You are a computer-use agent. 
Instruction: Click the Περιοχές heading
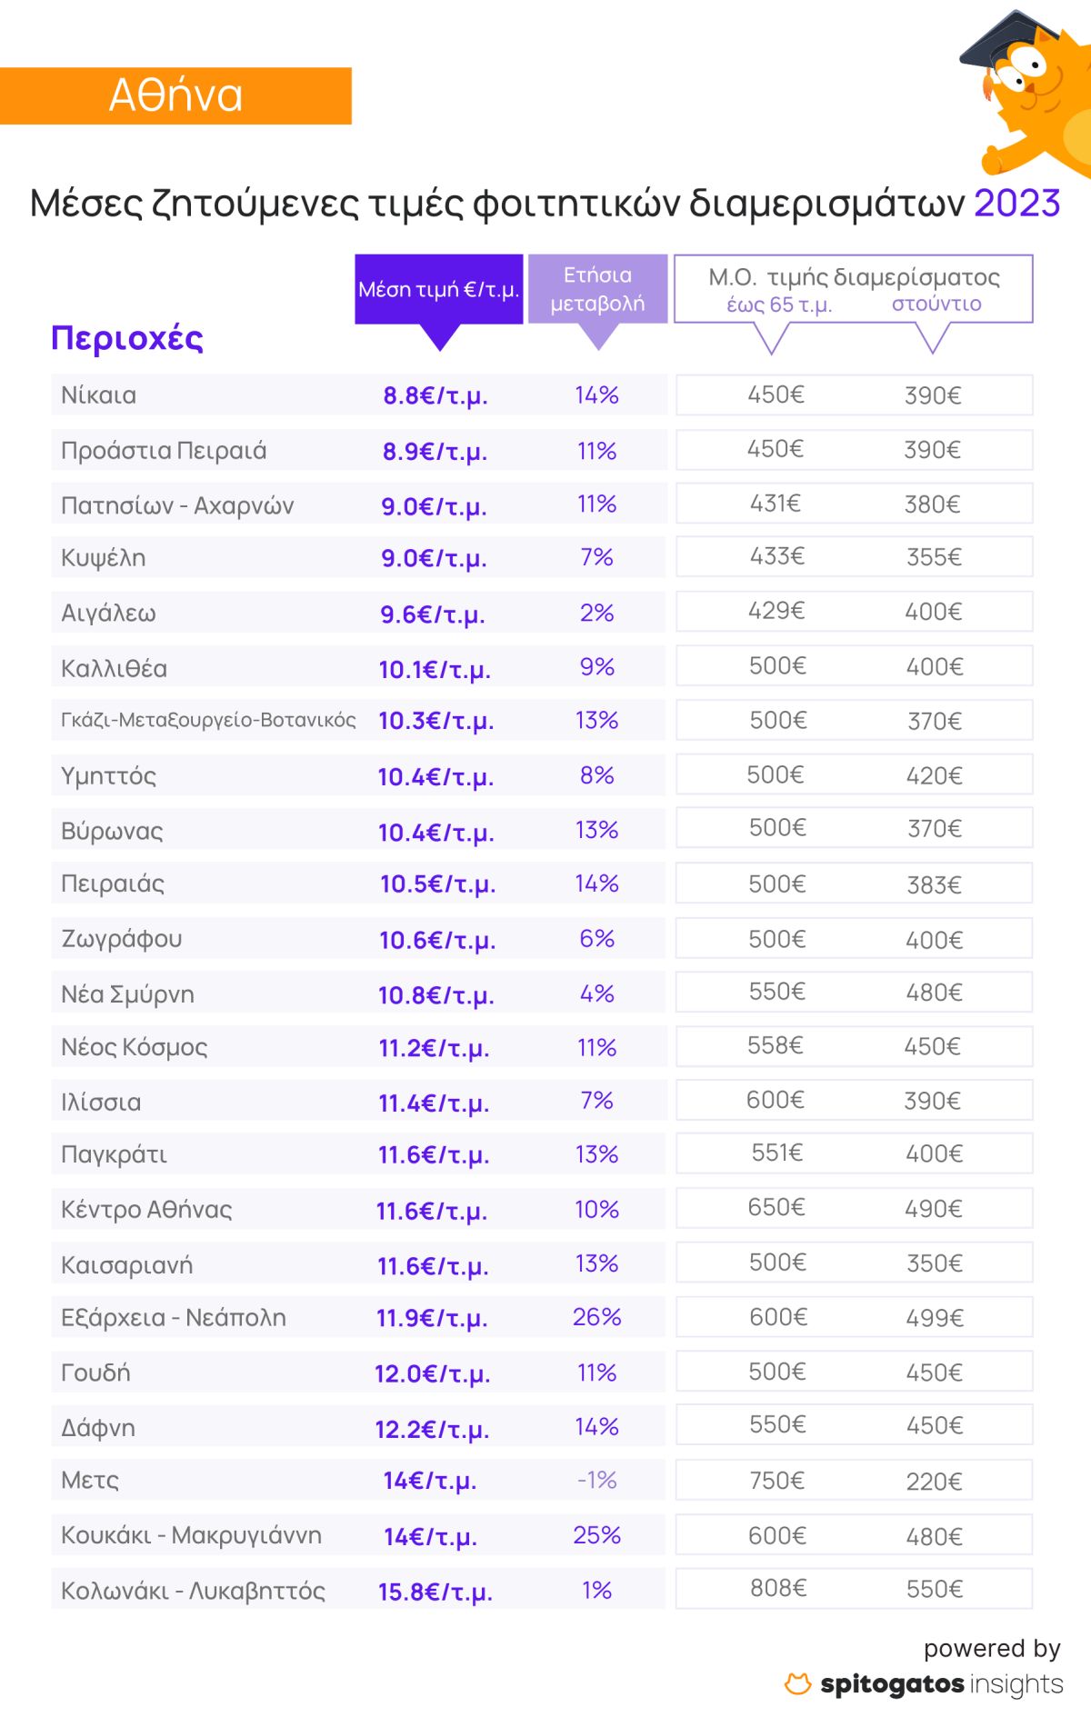127,337
